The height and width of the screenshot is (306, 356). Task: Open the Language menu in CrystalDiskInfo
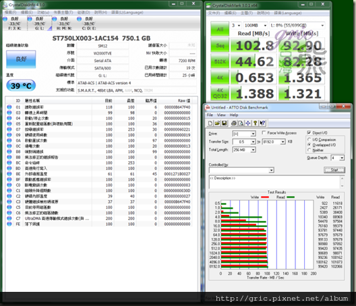click(127, 12)
